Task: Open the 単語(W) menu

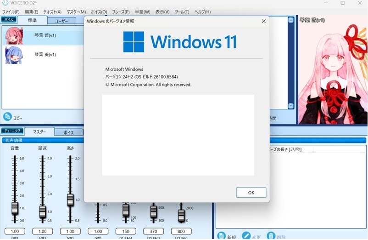Action: coord(142,12)
